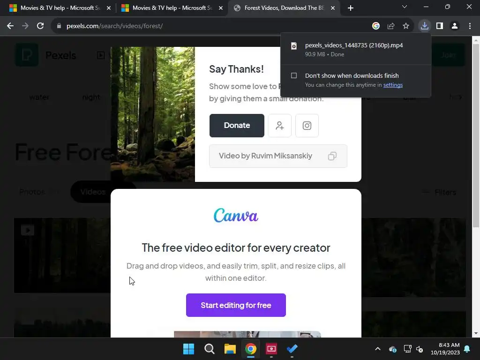
Task: Click the scrollbar down arrow
Action: 476,333
